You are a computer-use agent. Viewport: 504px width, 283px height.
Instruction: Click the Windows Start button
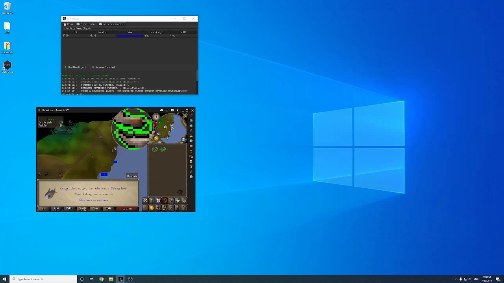tap(5, 279)
